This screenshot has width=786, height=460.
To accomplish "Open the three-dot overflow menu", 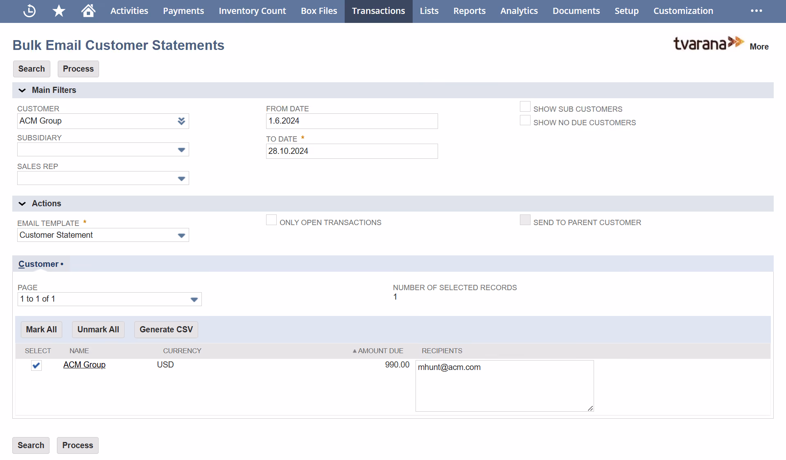I will (757, 11).
